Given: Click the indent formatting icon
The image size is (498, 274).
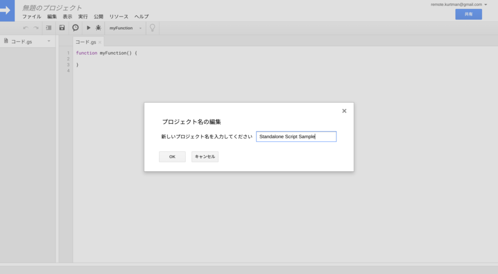Looking at the screenshot, I should pos(49,28).
